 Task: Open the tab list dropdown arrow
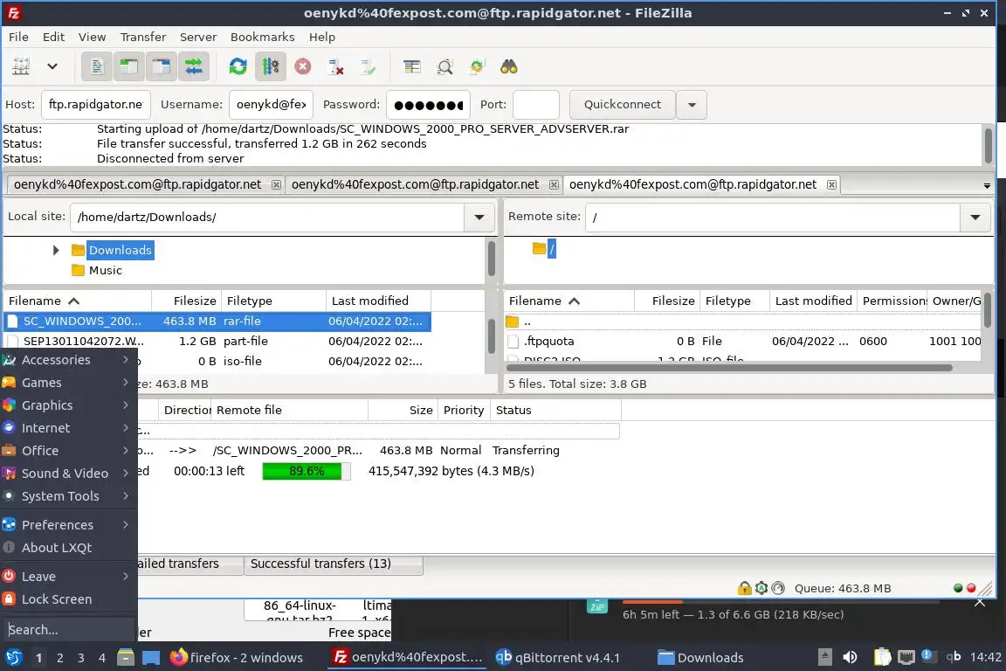tap(987, 185)
